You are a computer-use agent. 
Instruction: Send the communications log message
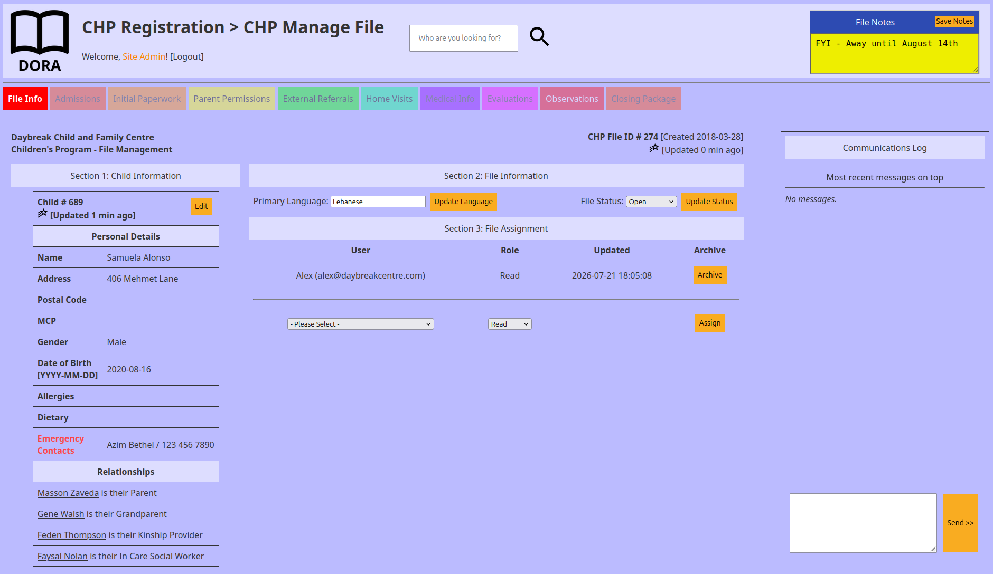click(960, 523)
